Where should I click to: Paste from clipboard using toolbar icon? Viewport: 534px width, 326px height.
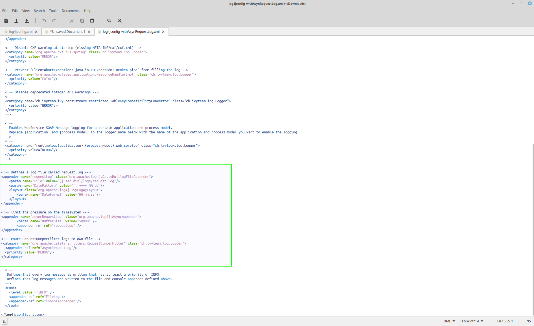(92, 21)
